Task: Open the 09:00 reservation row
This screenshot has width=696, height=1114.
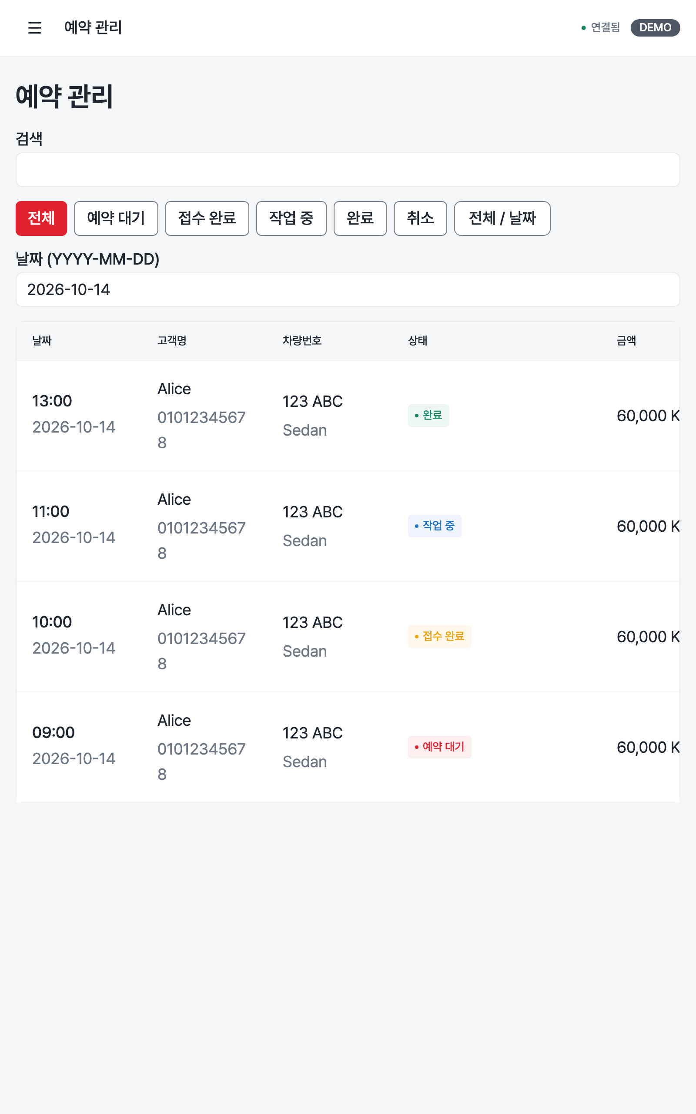Action: point(348,747)
